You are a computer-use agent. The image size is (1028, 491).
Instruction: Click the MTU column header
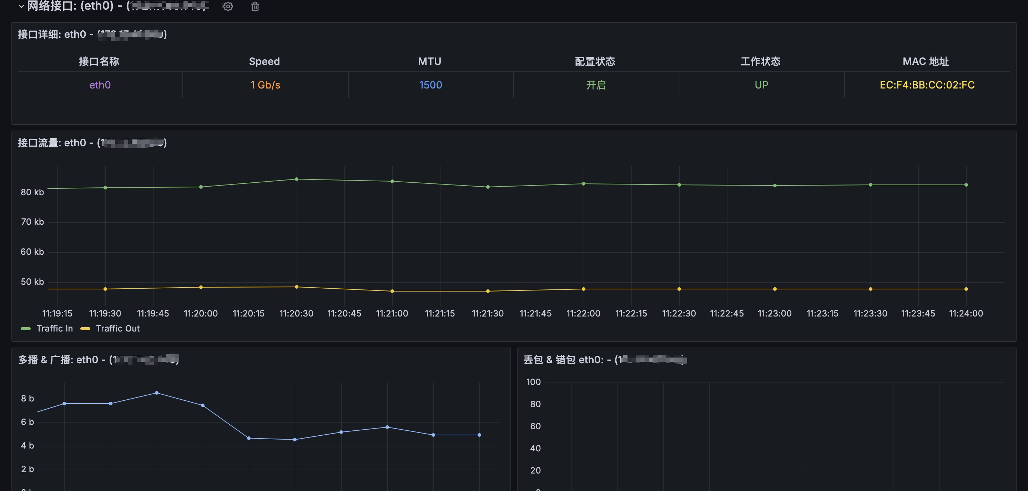click(429, 61)
